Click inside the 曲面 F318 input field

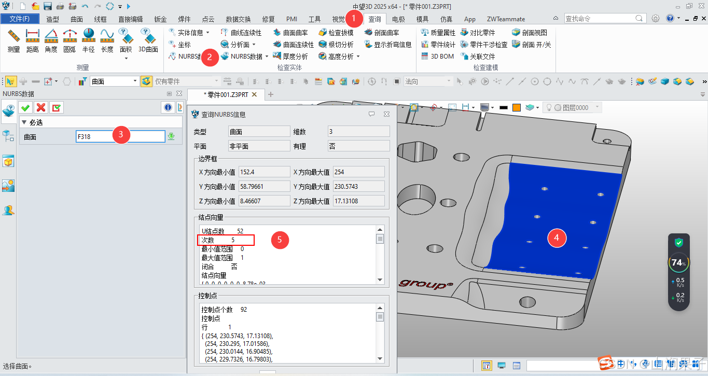[120, 136]
